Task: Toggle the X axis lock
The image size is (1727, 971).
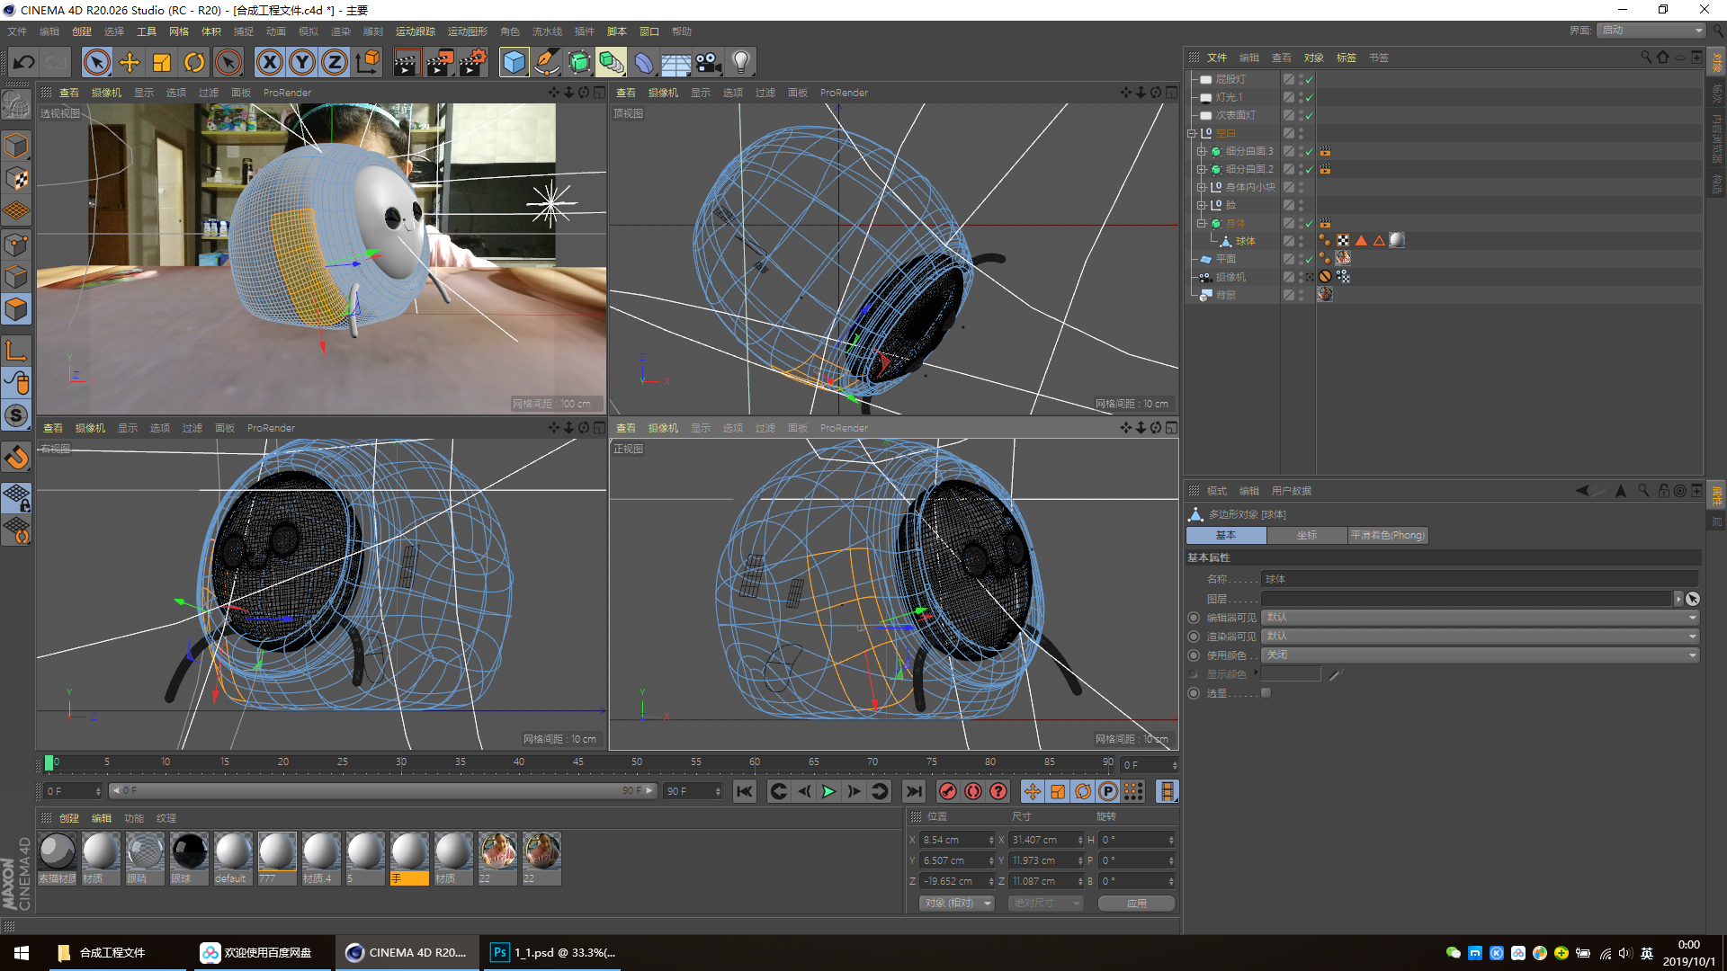Action: (x=269, y=62)
